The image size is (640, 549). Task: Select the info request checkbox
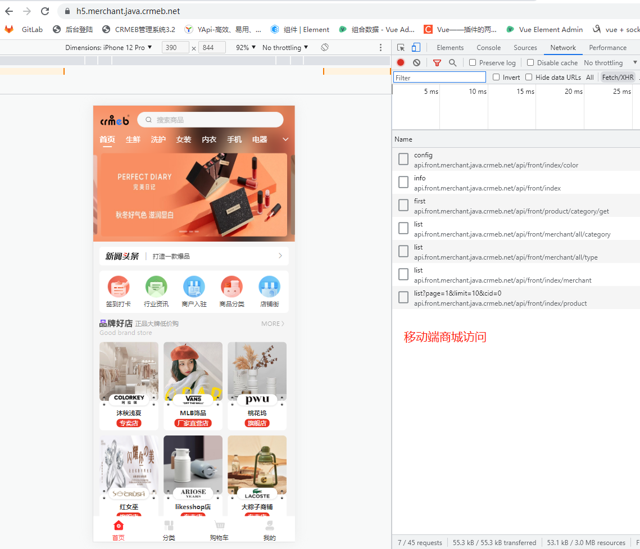click(x=403, y=182)
